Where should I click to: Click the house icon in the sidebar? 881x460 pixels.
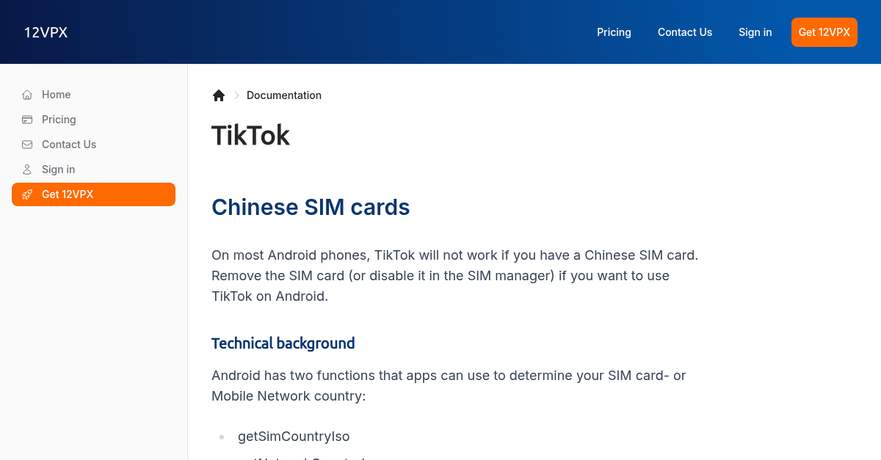[x=26, y=94]
